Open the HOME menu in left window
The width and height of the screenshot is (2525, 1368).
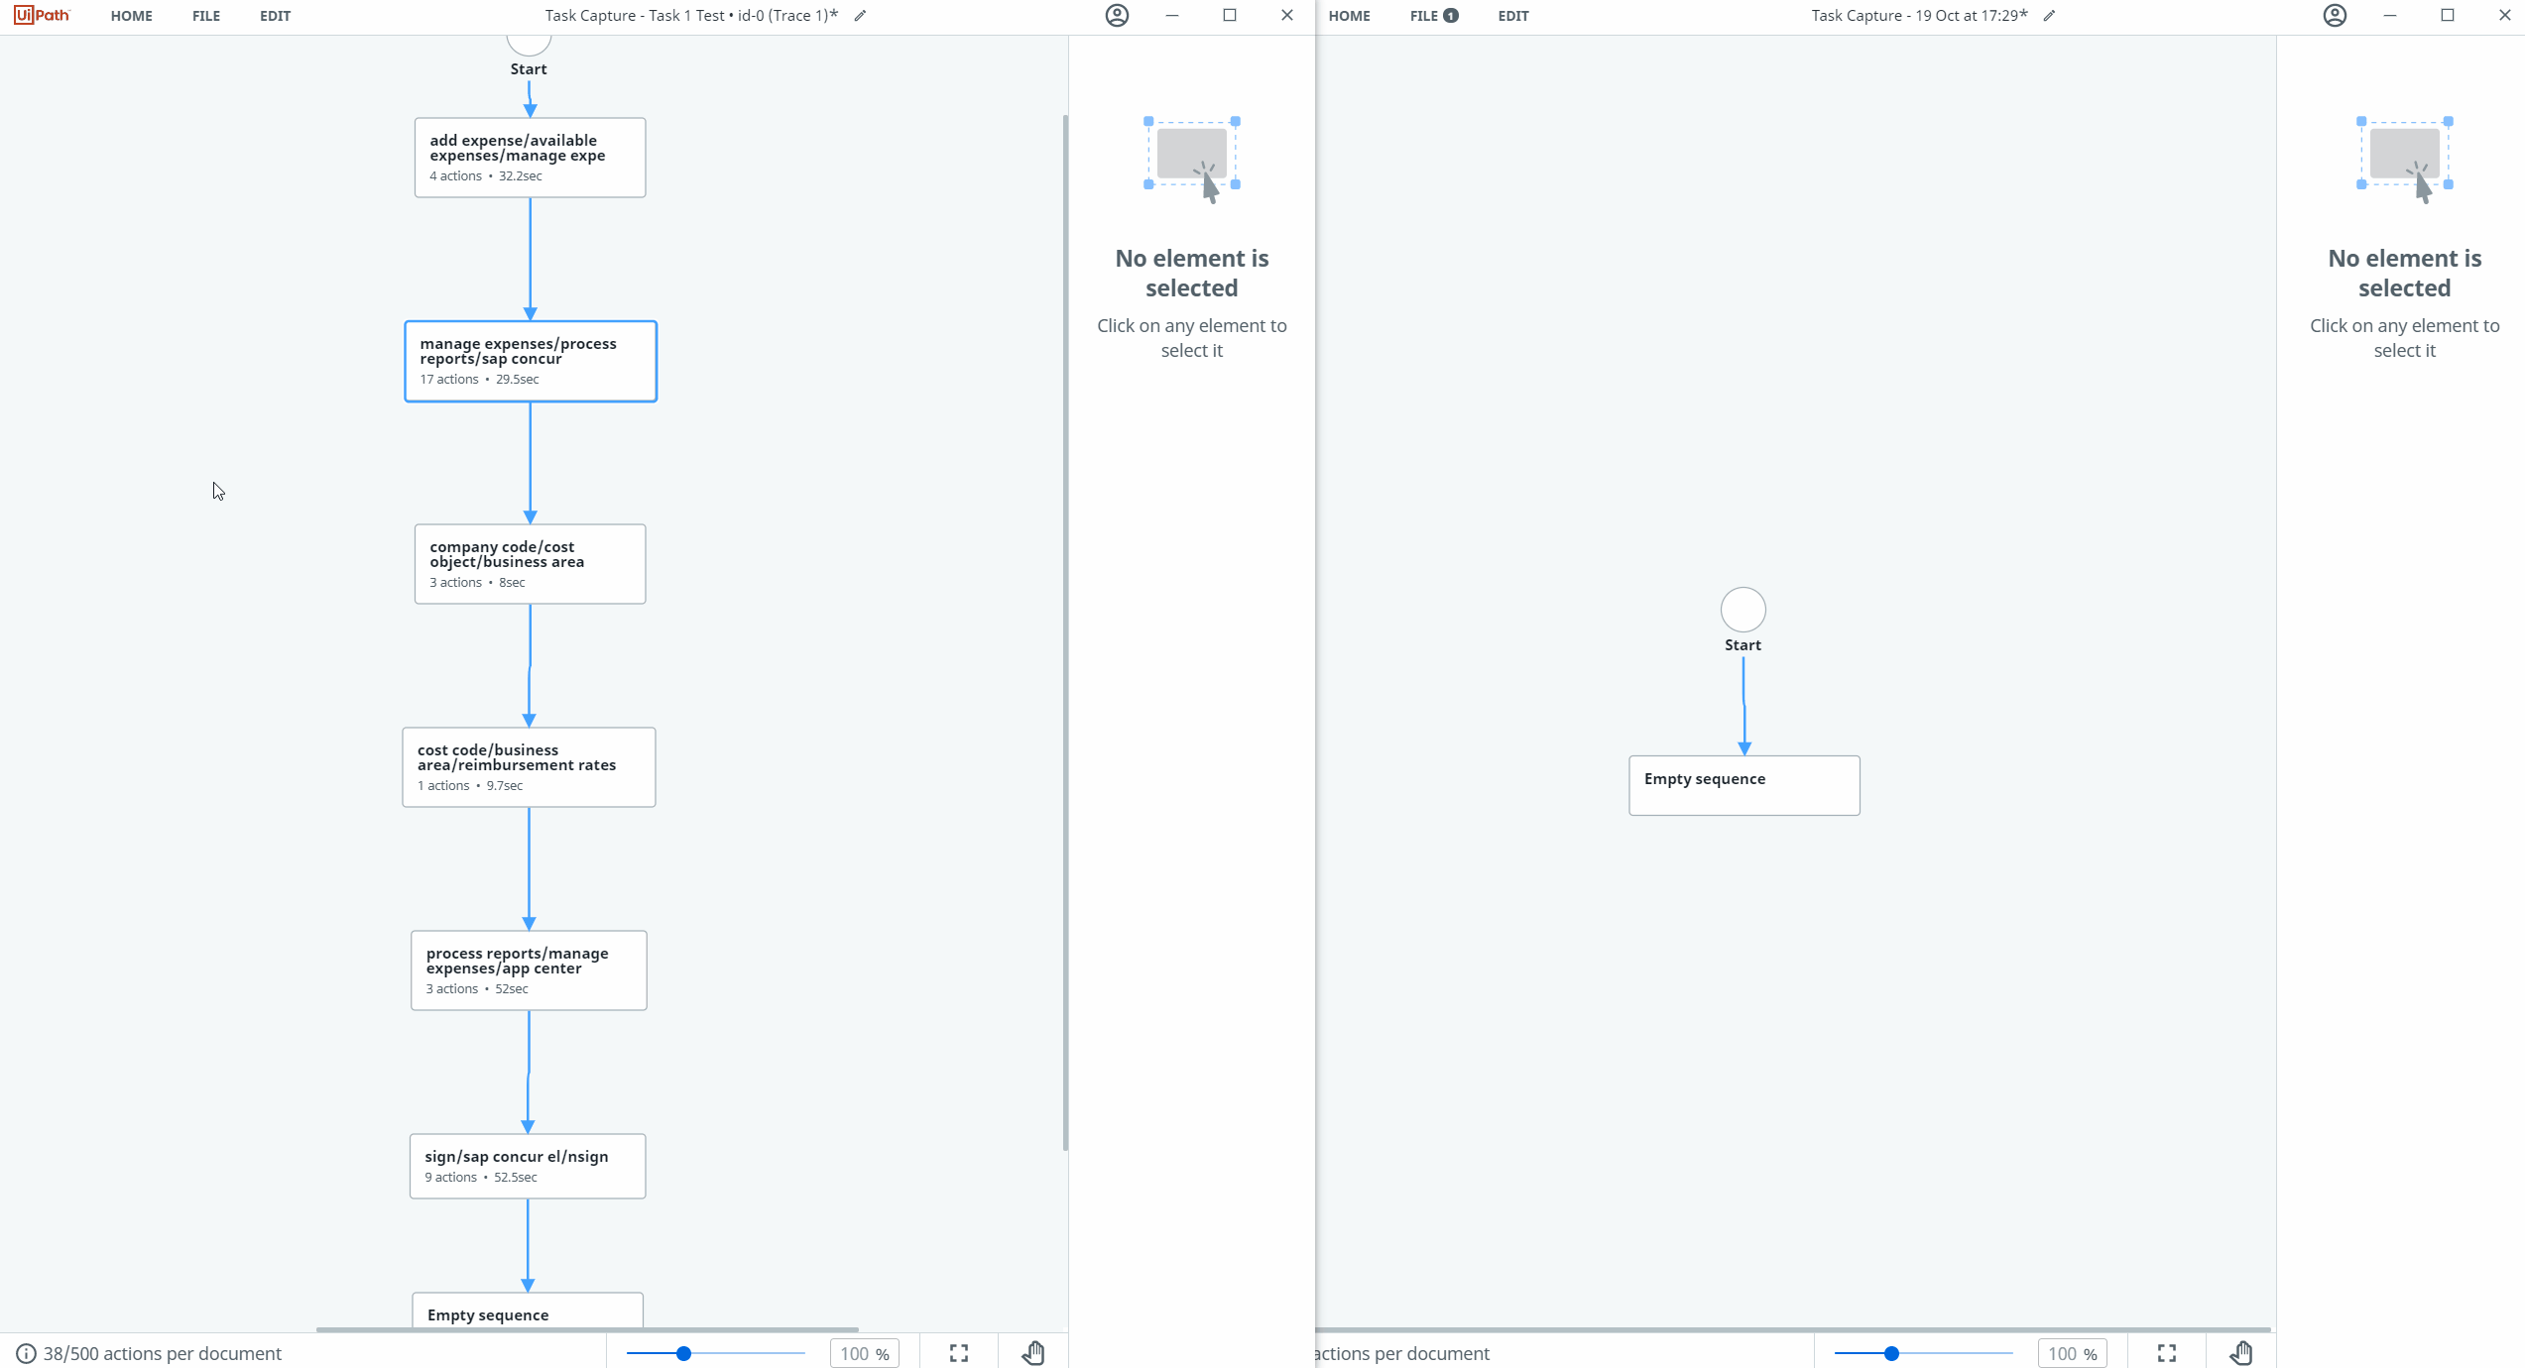[131, 16]
